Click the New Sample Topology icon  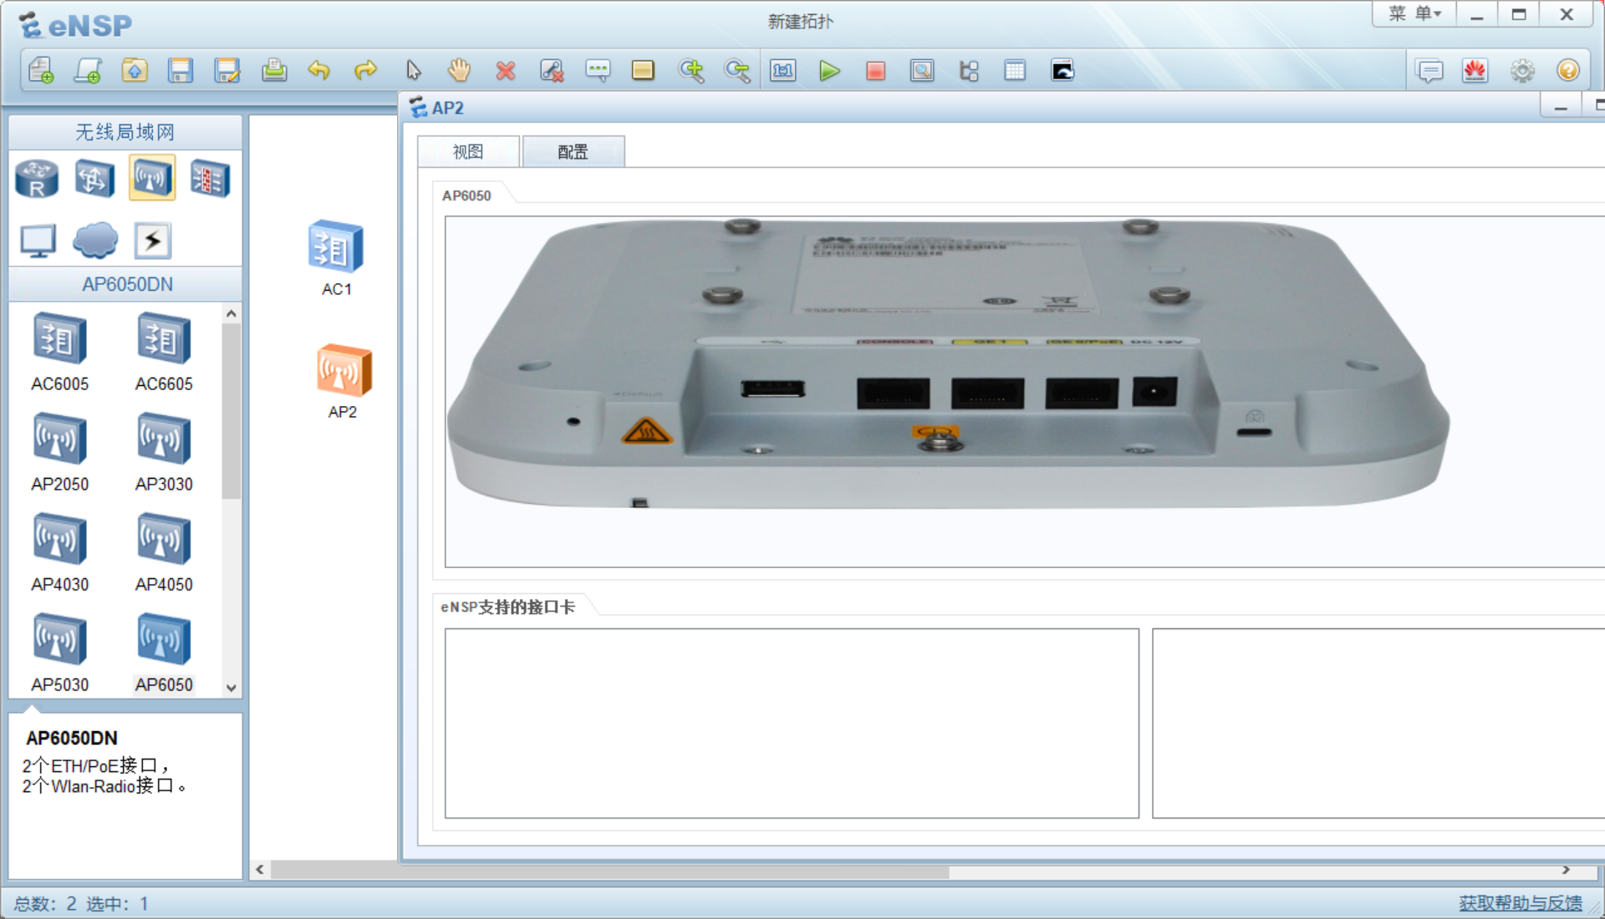(x=88, y=70)
